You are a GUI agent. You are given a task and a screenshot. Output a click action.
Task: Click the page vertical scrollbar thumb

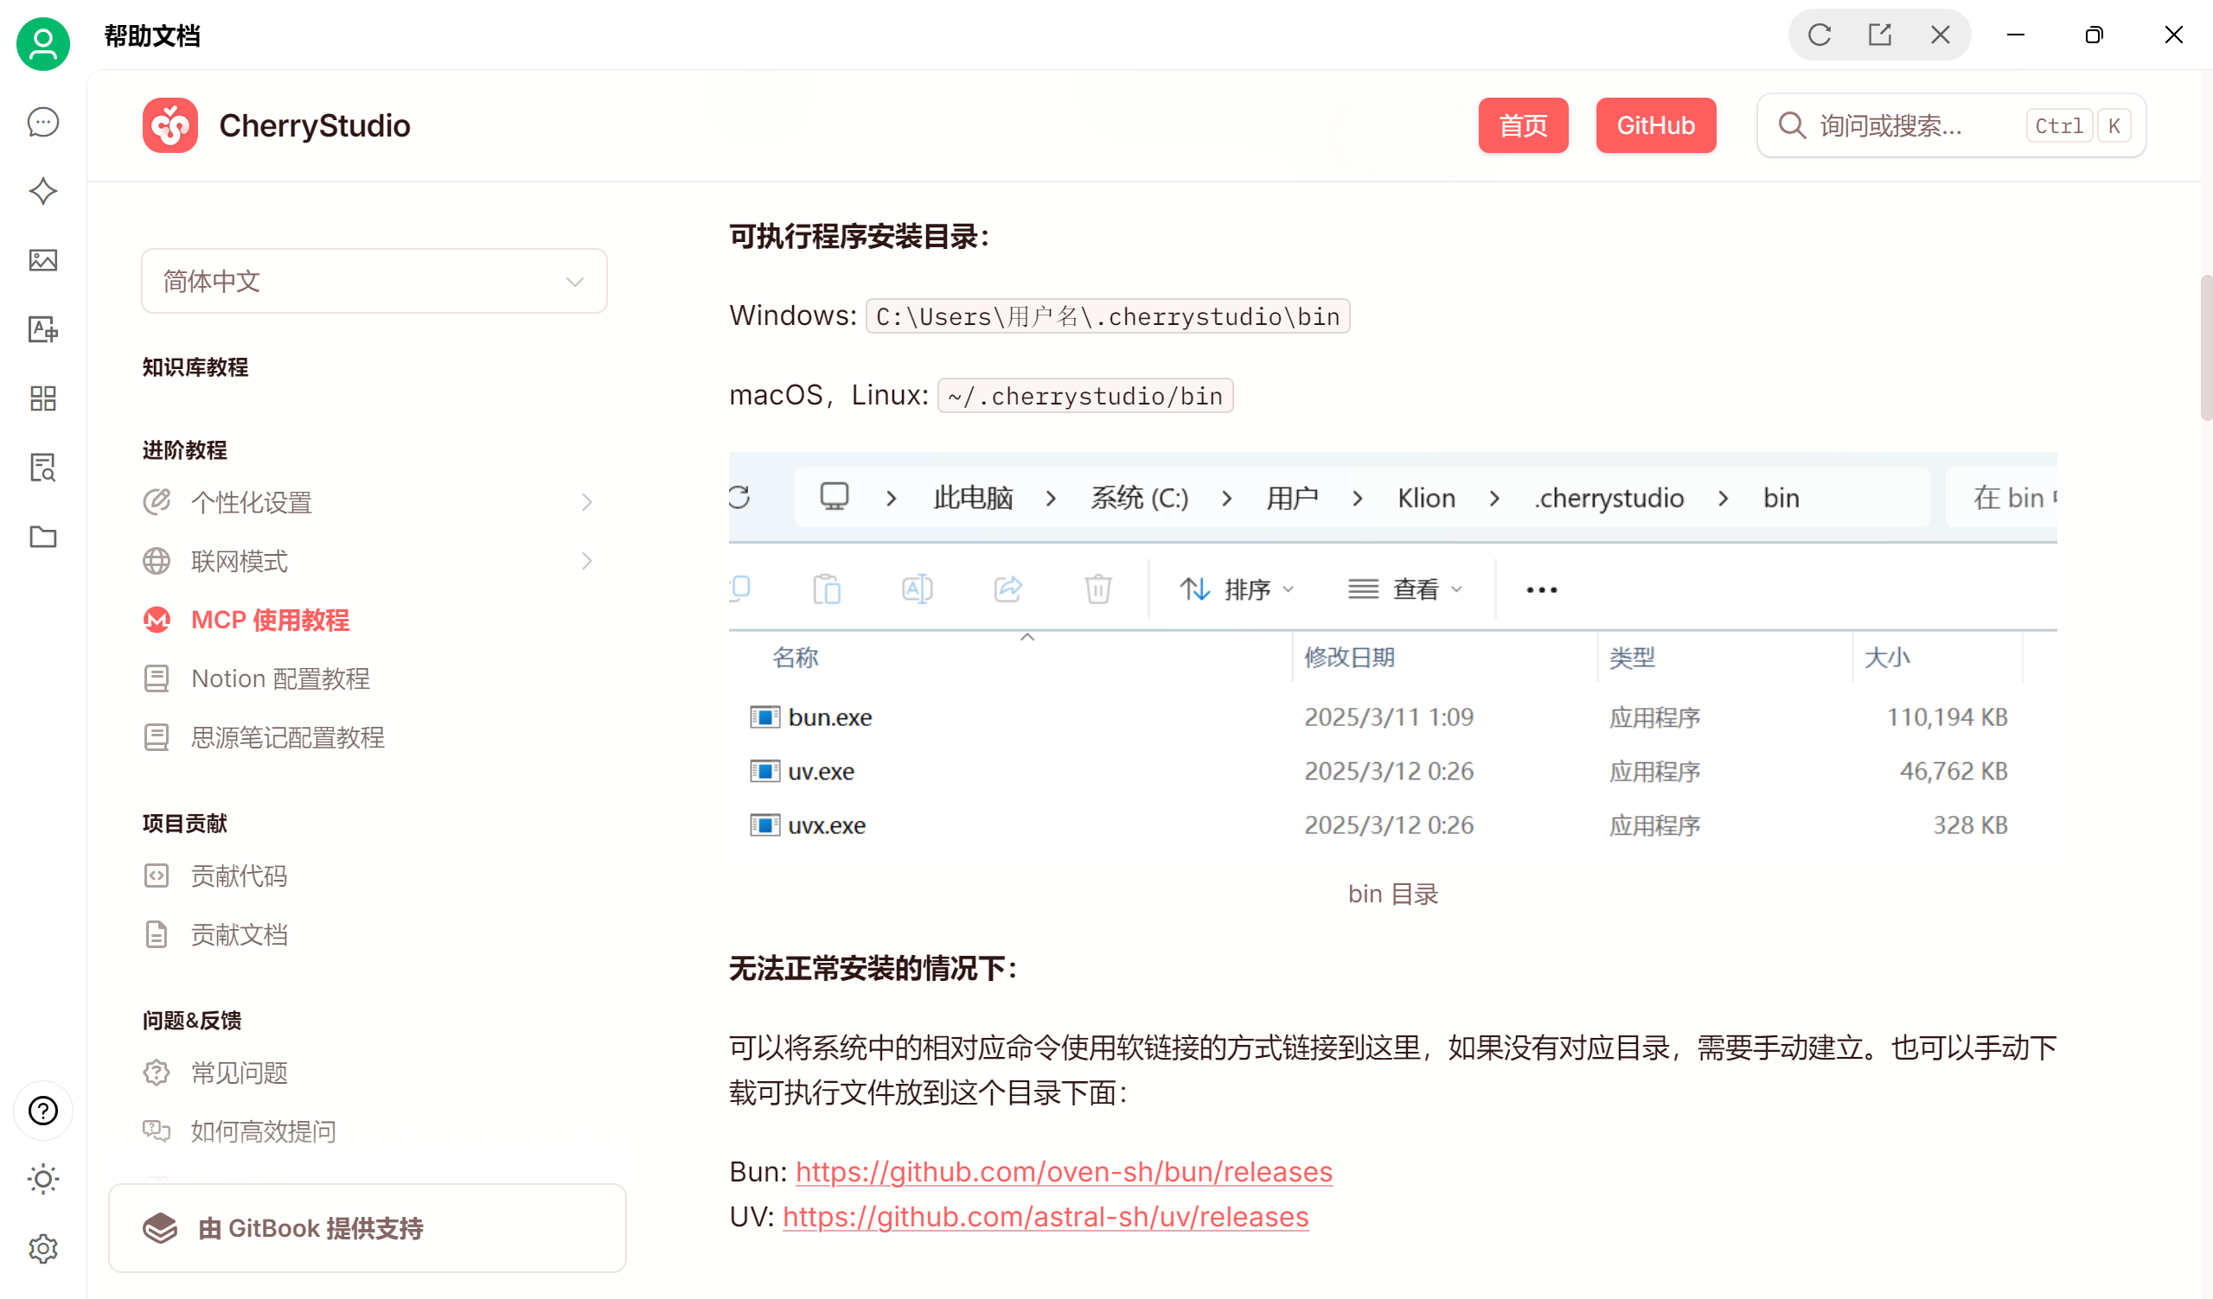[x=2205, y=347]
